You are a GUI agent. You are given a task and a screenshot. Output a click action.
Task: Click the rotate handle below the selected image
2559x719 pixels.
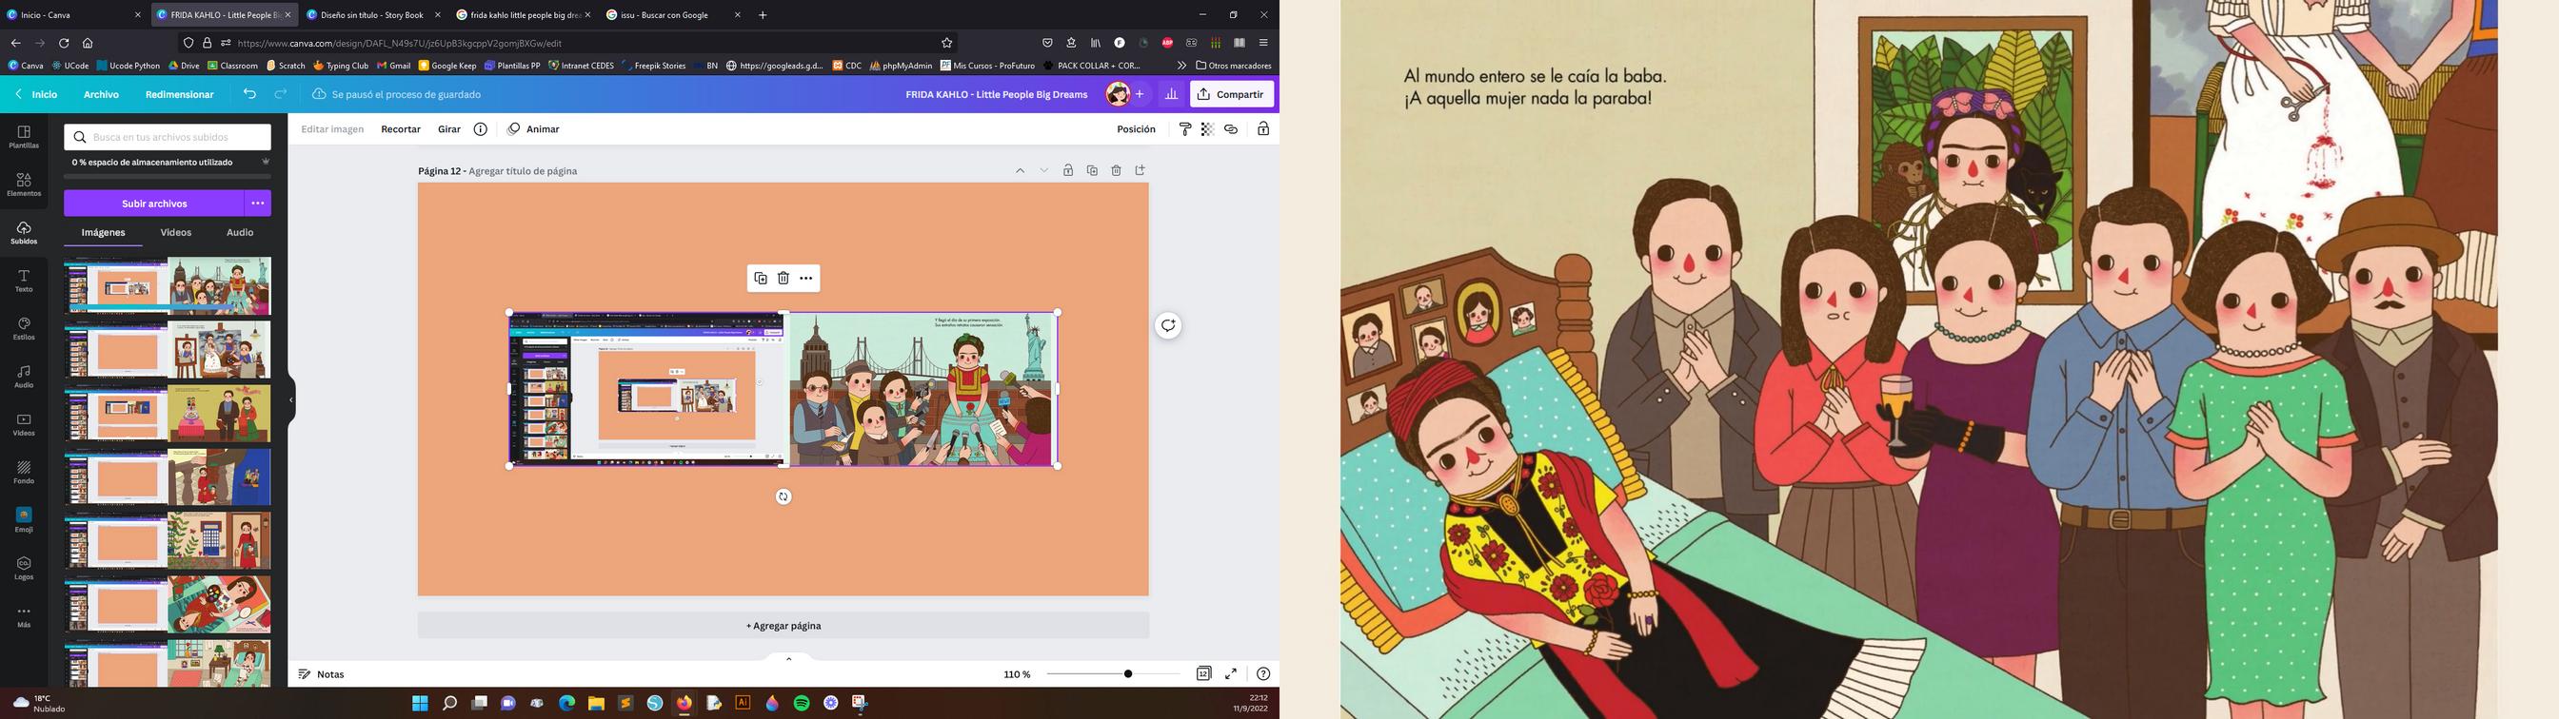[x=784, y=496]
